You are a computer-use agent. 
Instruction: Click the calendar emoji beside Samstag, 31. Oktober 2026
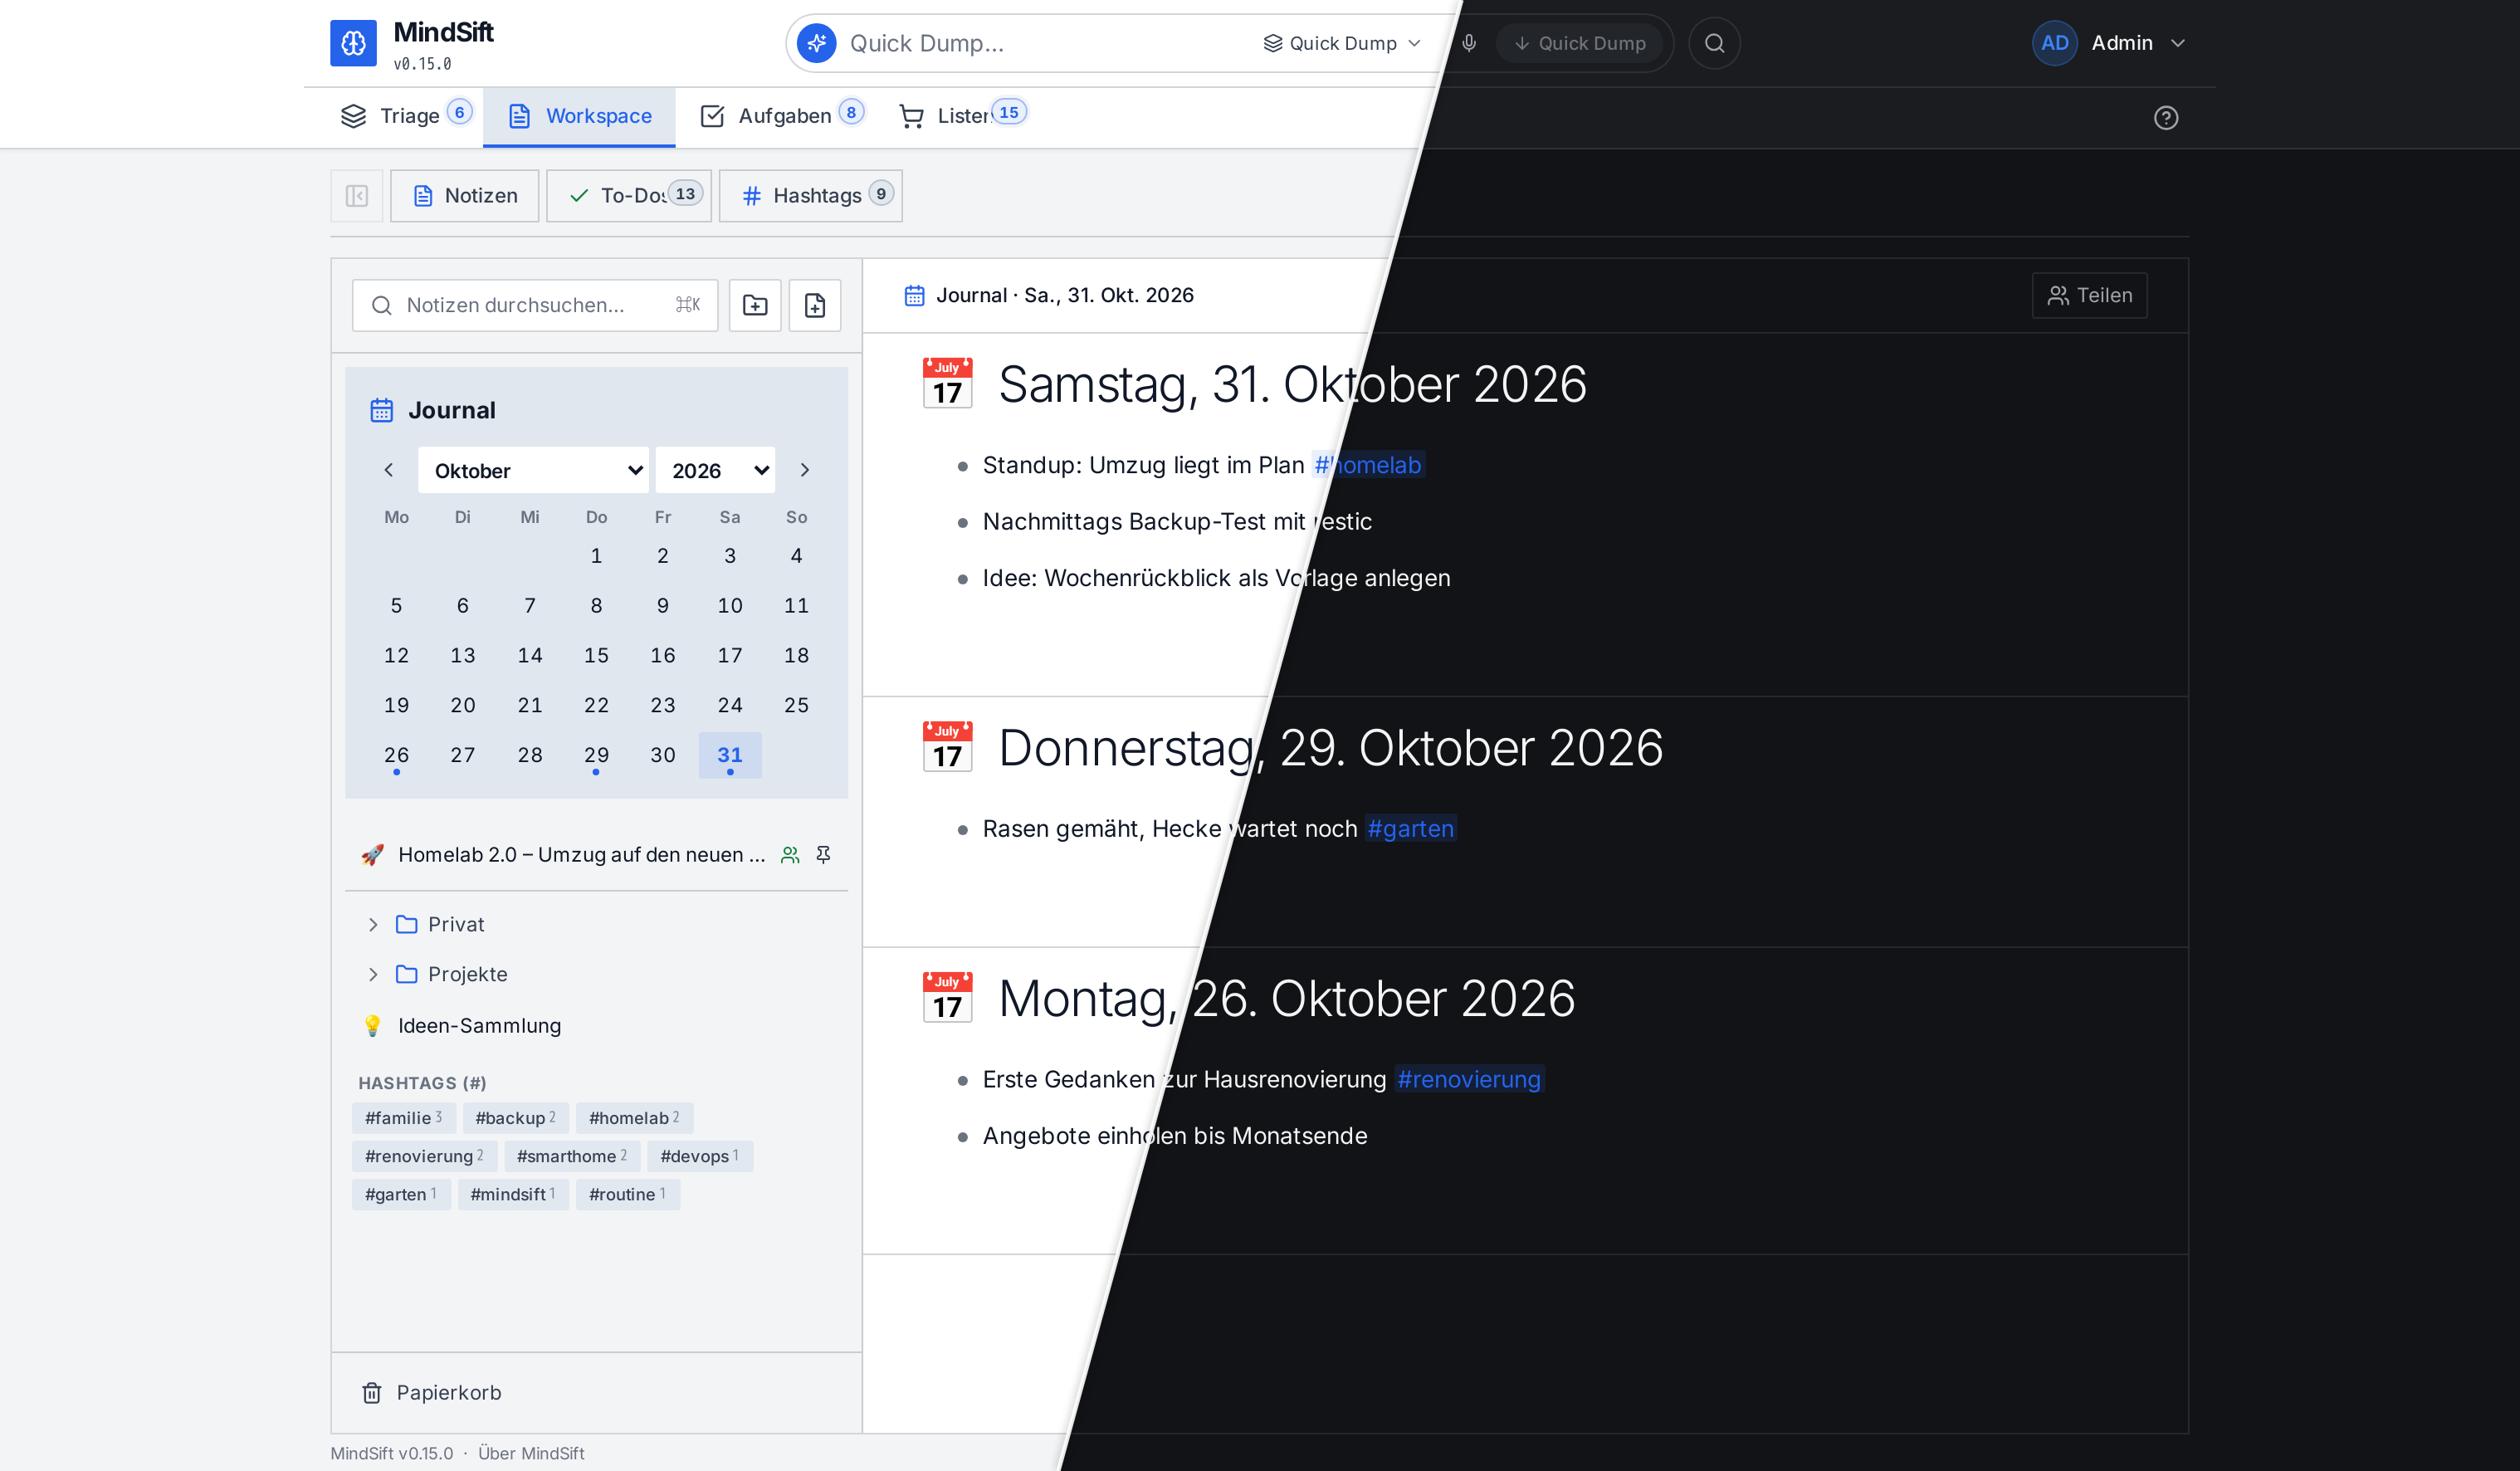click(x=947, y=384)
